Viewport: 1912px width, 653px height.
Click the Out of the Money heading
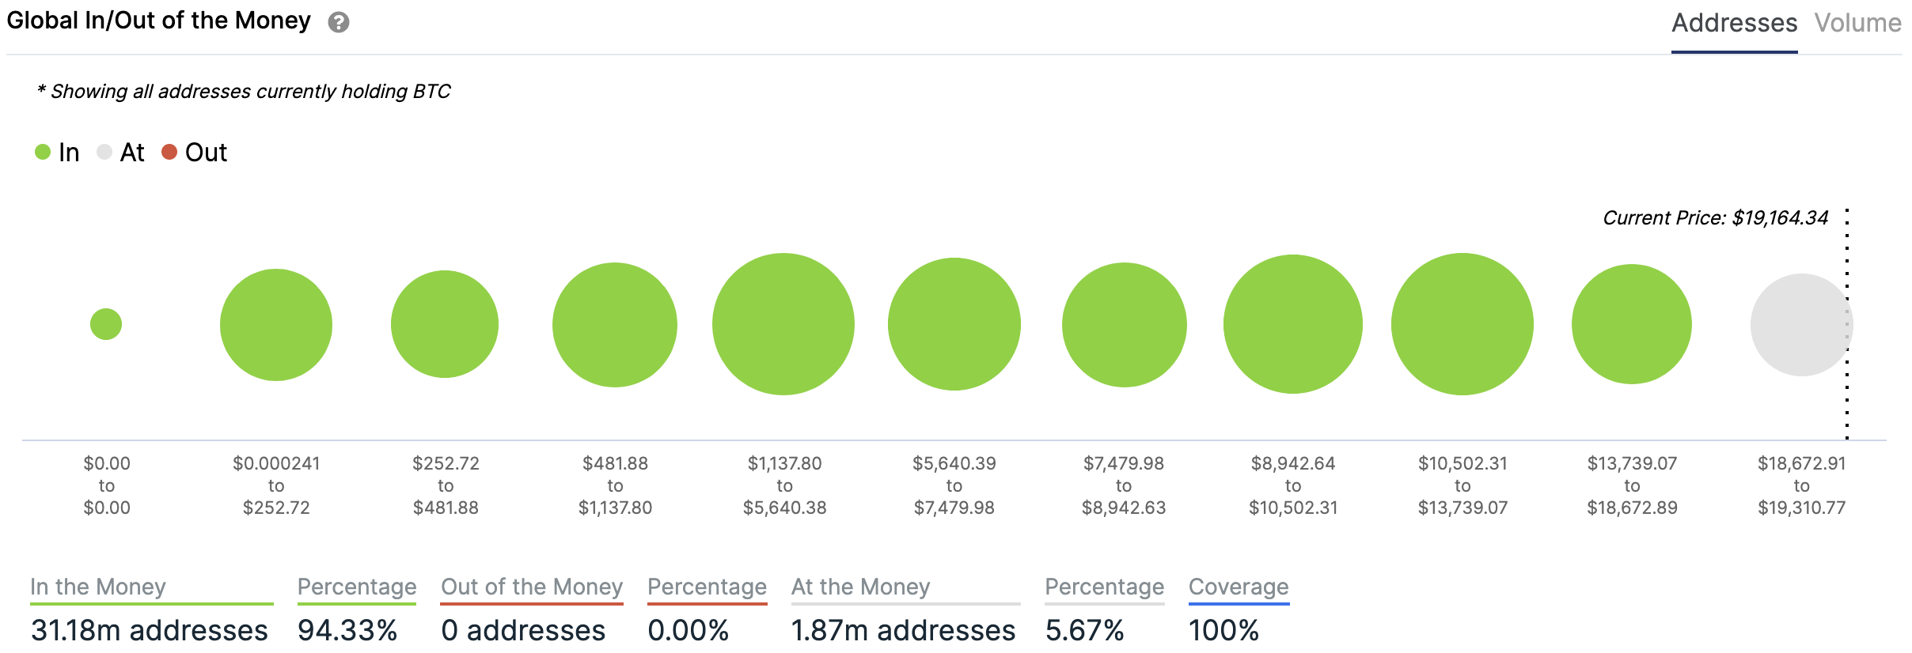[x=532, y=587]
